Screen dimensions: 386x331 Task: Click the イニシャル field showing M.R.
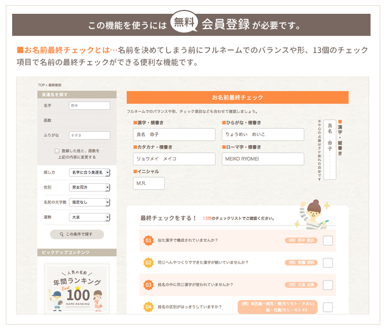pyautogui.click(x=149, y=183)
